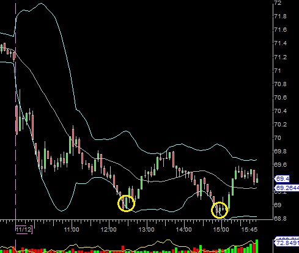Click the 14:00 time axis label
299x253 pixels.
click(184, 230)
